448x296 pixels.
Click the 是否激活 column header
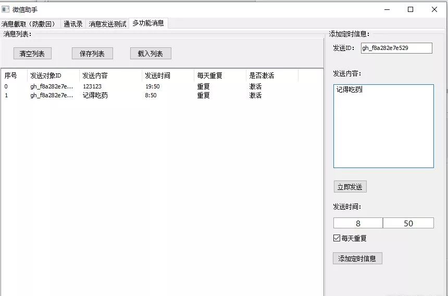tap(272, 75)
